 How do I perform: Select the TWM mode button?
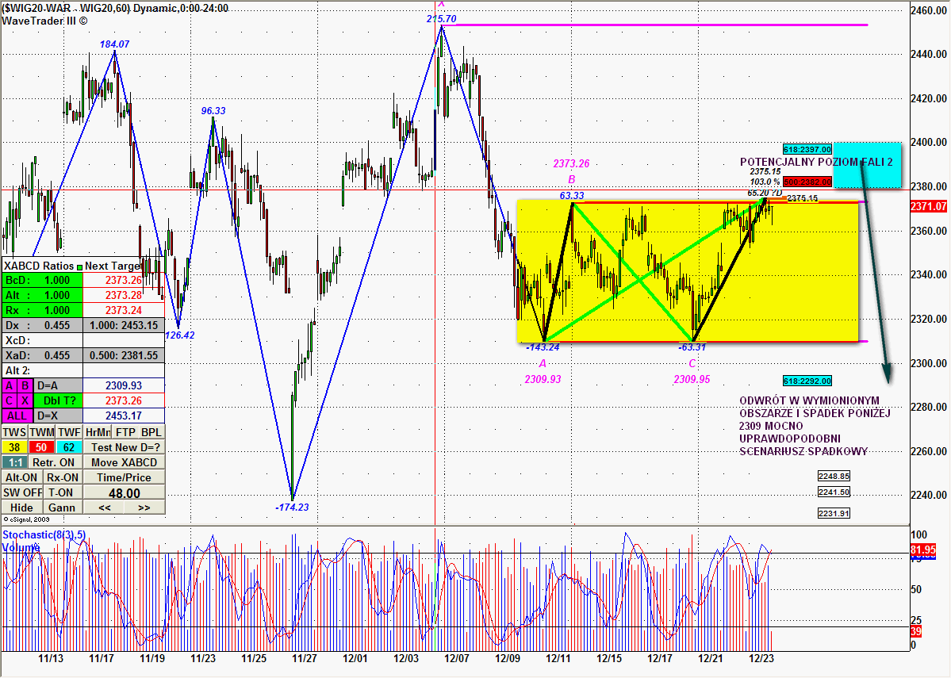click(x=42, y=432)
